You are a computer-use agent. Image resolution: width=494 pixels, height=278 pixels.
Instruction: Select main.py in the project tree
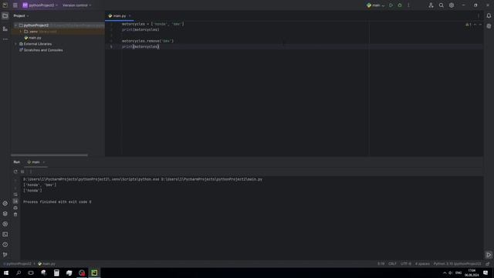tap(35, 38)
